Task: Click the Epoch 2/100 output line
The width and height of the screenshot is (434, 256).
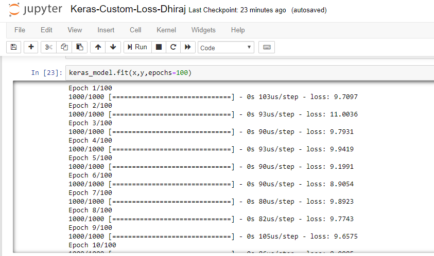Action: [x=90, y=105]
